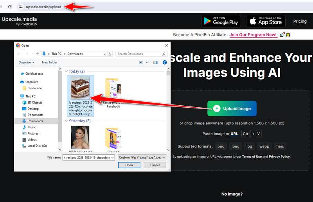Click the URL link under Paste image
This screenshot has width=313, height=202.
pyautogui.click(x=234, y=133)
